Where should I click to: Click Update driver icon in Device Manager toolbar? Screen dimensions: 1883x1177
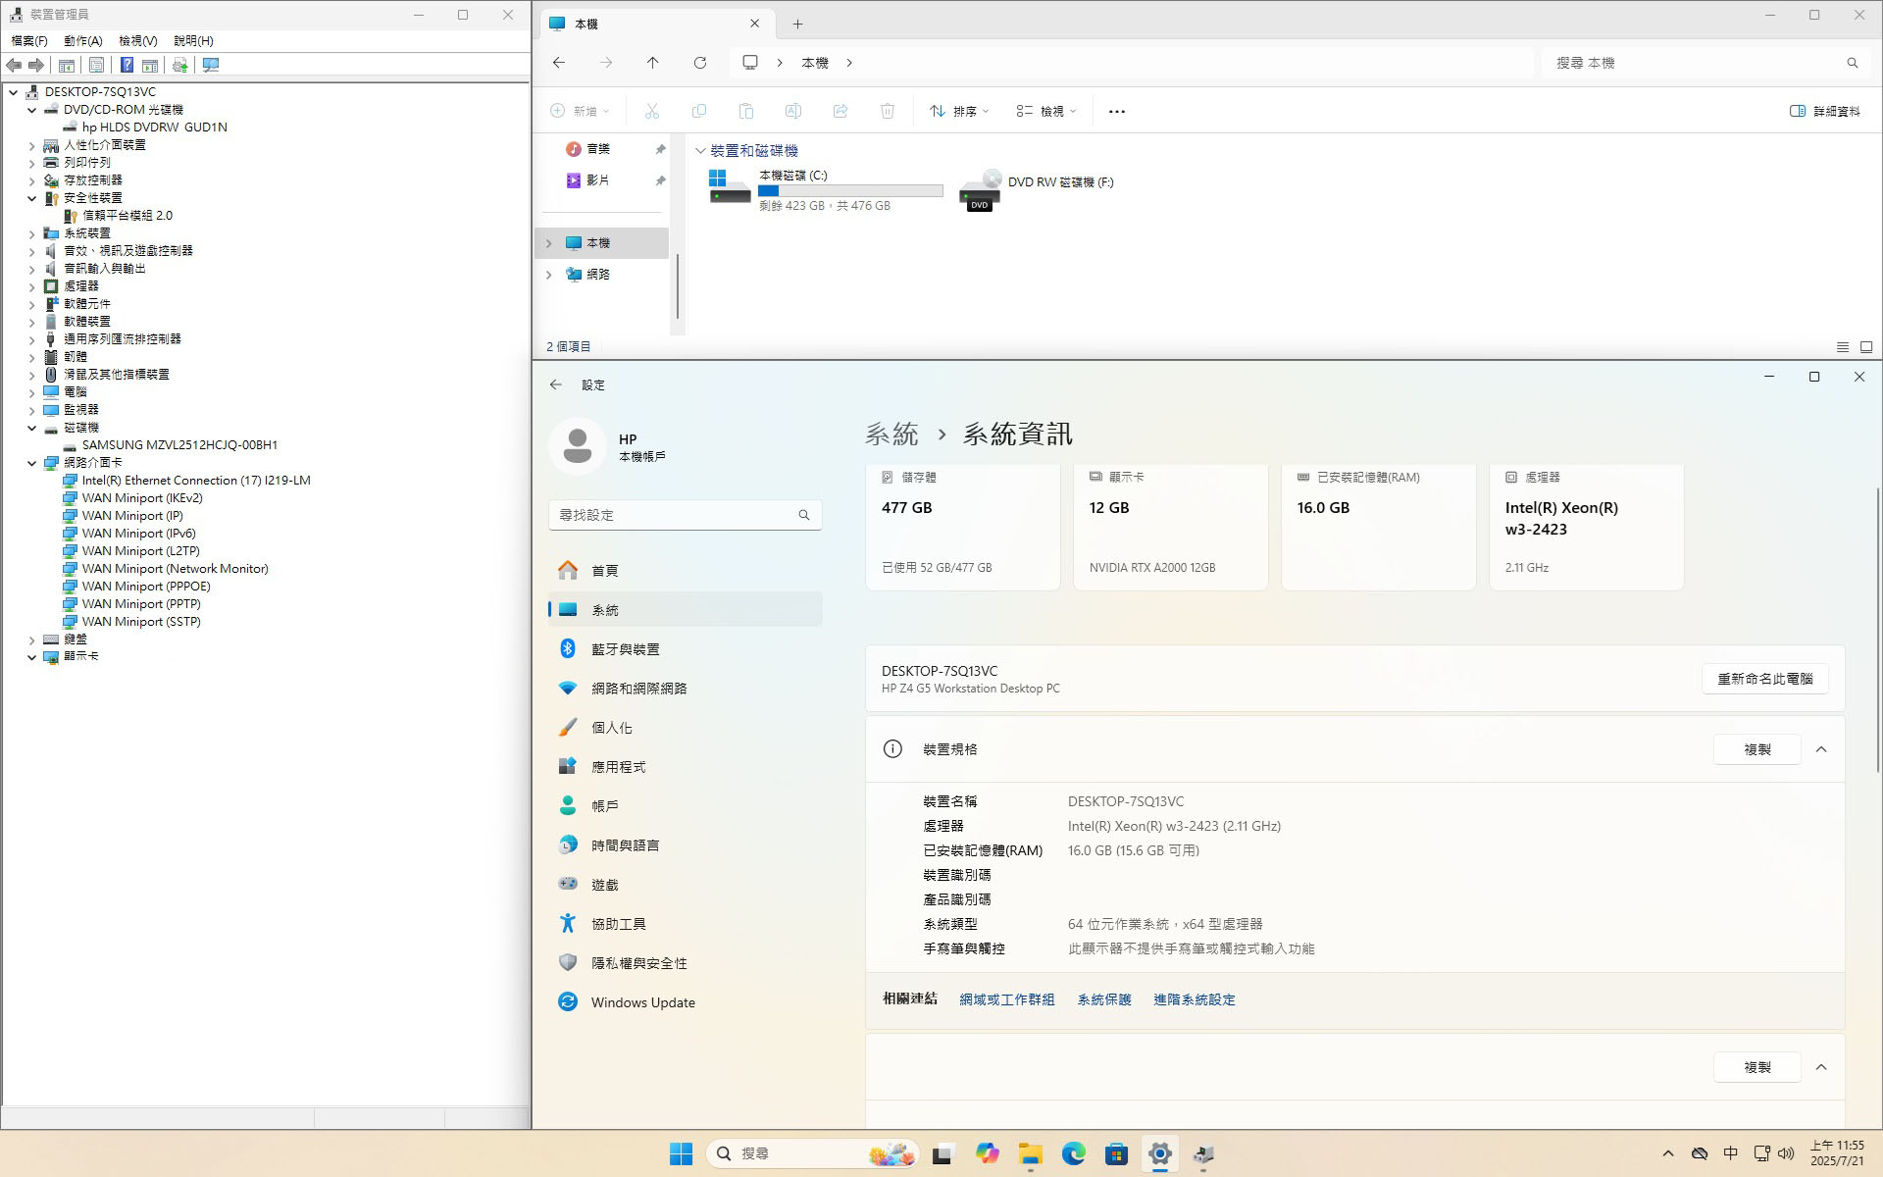pyautogui.click(x=179, y=65)
